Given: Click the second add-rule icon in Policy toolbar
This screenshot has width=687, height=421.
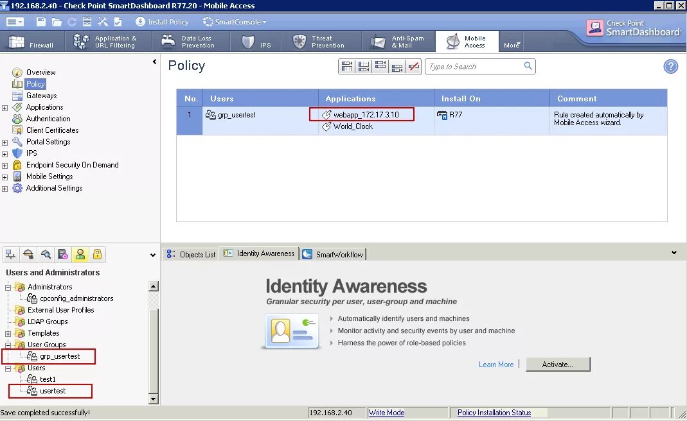Looking at the screenshot, I should tap(364, 67).
